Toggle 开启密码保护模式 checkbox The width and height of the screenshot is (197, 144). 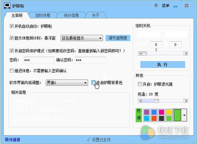[x=11, y=51]
